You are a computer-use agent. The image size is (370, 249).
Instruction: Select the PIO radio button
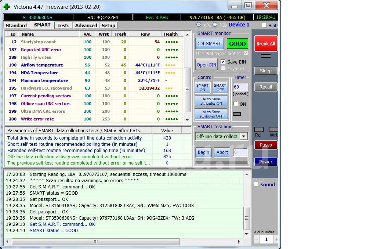point(215,25)
